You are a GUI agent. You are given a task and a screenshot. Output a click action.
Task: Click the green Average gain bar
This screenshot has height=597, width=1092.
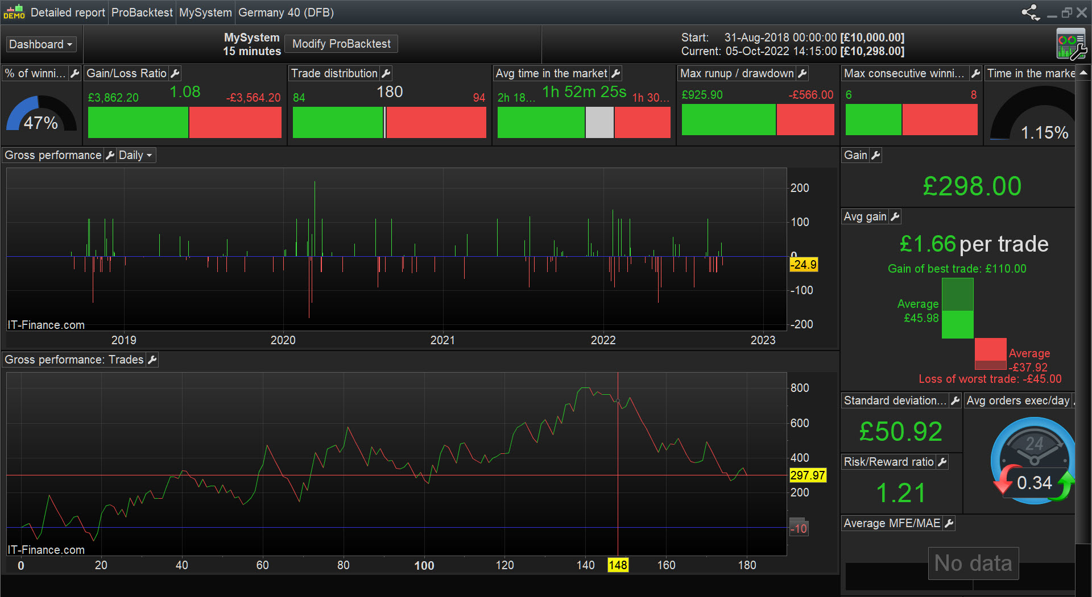coord(957,324)
